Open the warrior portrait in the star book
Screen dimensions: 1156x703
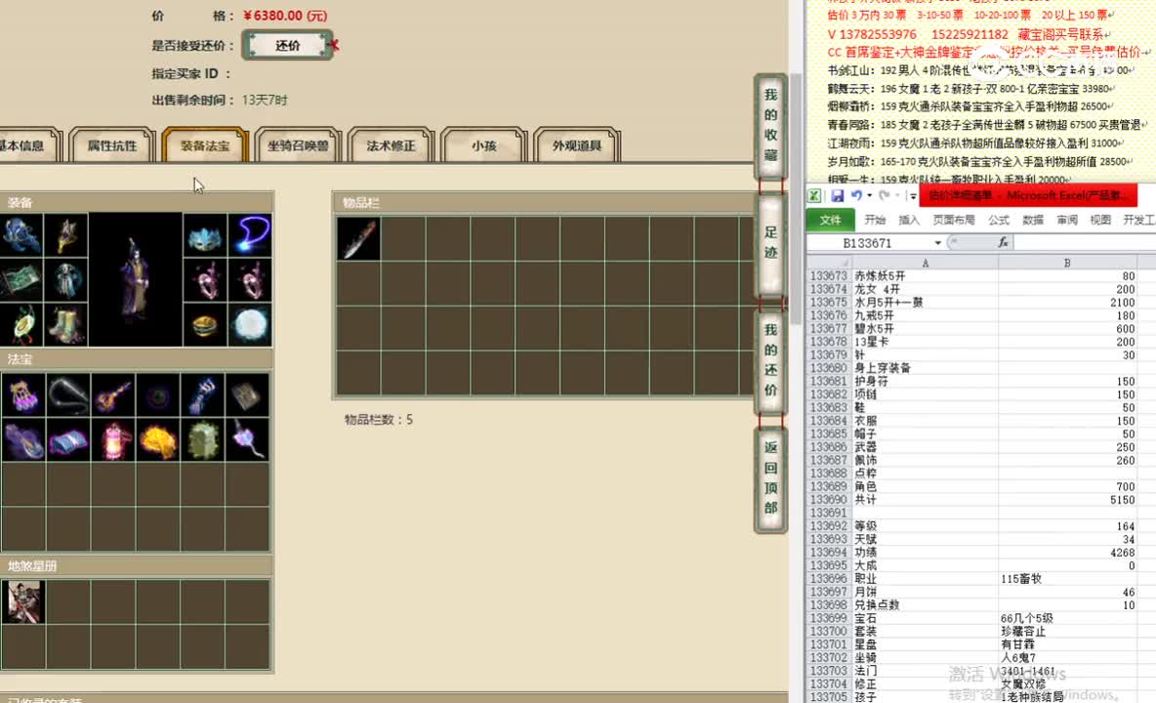tap(22, 601)
